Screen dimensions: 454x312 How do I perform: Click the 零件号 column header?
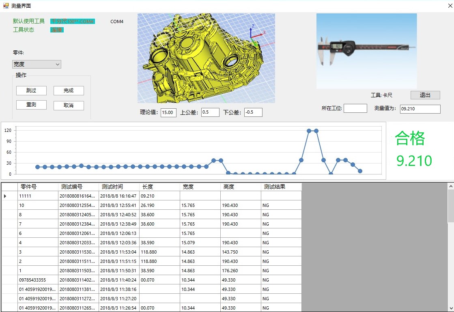click(38, 187)
